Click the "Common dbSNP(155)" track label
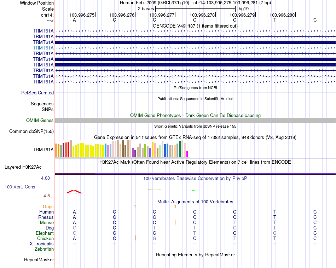The height and width of the screenshot is (268, 336). tap(31, 131)
